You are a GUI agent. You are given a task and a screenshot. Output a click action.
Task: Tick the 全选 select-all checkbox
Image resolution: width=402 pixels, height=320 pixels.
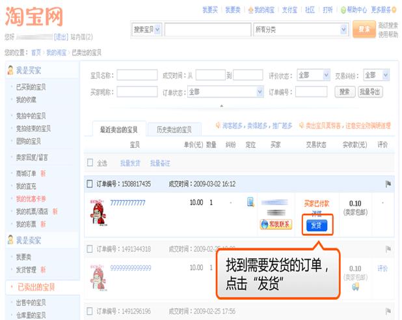click(x=90, y=162)
